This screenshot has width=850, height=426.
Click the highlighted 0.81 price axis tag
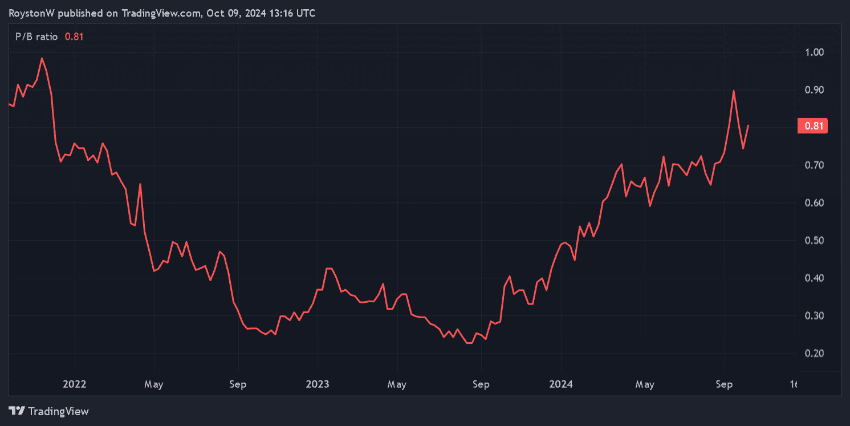coord(812,126)
